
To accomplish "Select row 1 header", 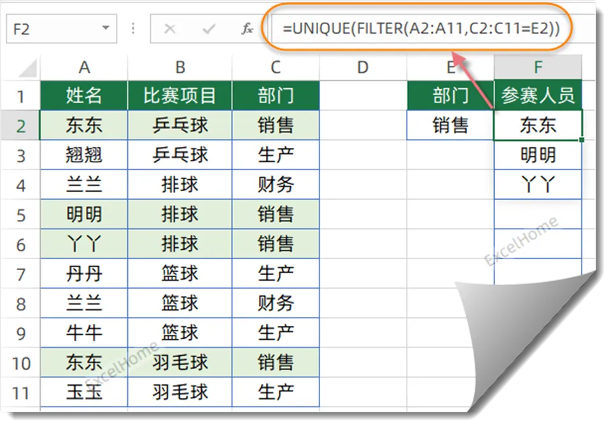I will (20, 96).
